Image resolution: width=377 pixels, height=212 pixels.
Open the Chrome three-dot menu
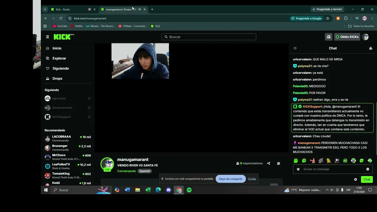pyautogui.click(x=372, y=18)
